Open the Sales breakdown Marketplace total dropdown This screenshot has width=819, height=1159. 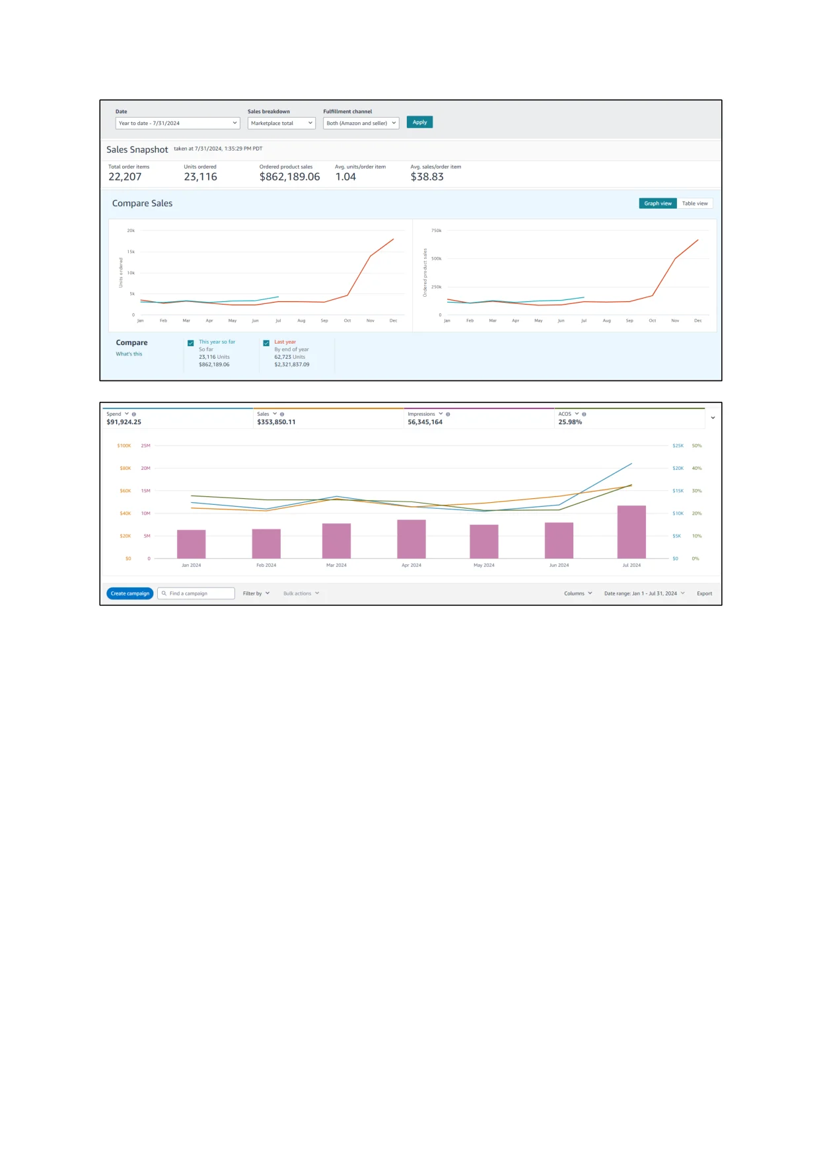(x=281, y=123)
